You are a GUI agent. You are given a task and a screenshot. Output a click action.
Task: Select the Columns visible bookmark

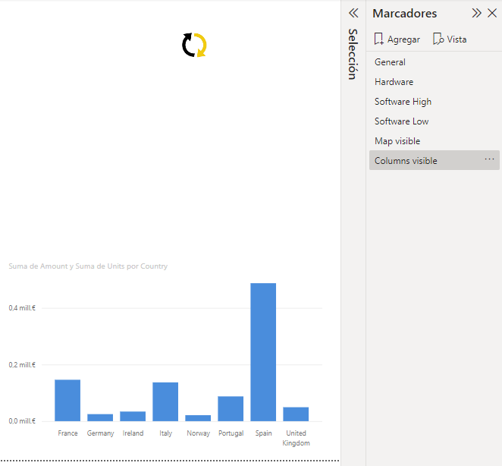tap(406, 161)
